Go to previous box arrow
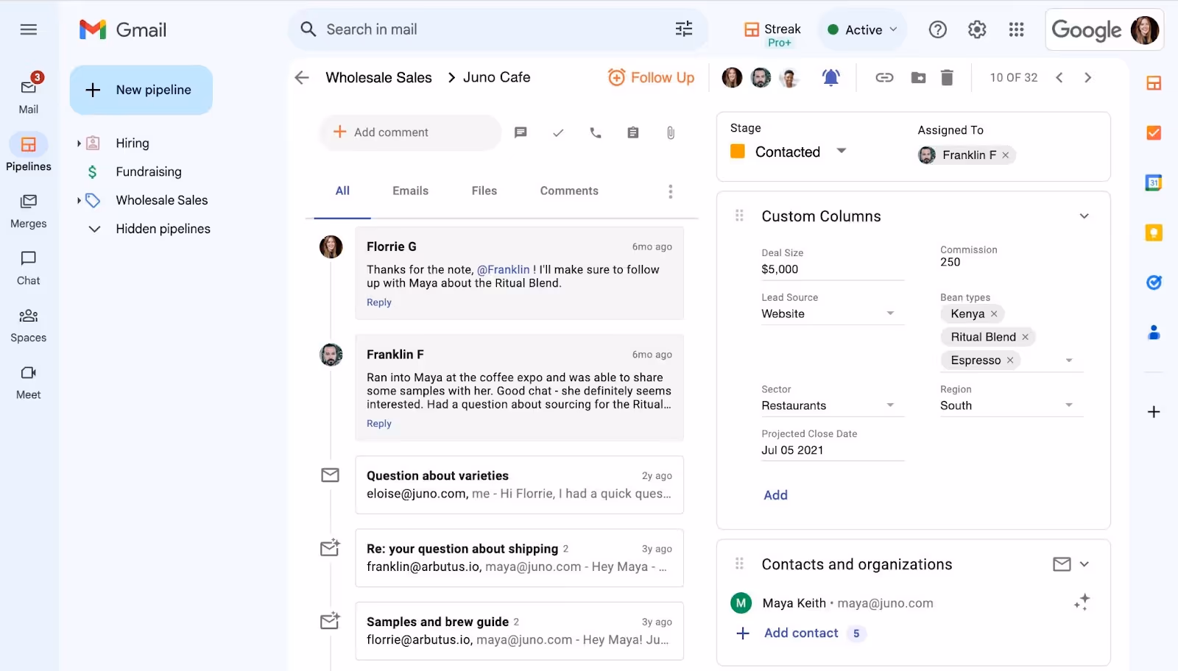This screenshot has height=671, width=1178. click(1059, 77)
